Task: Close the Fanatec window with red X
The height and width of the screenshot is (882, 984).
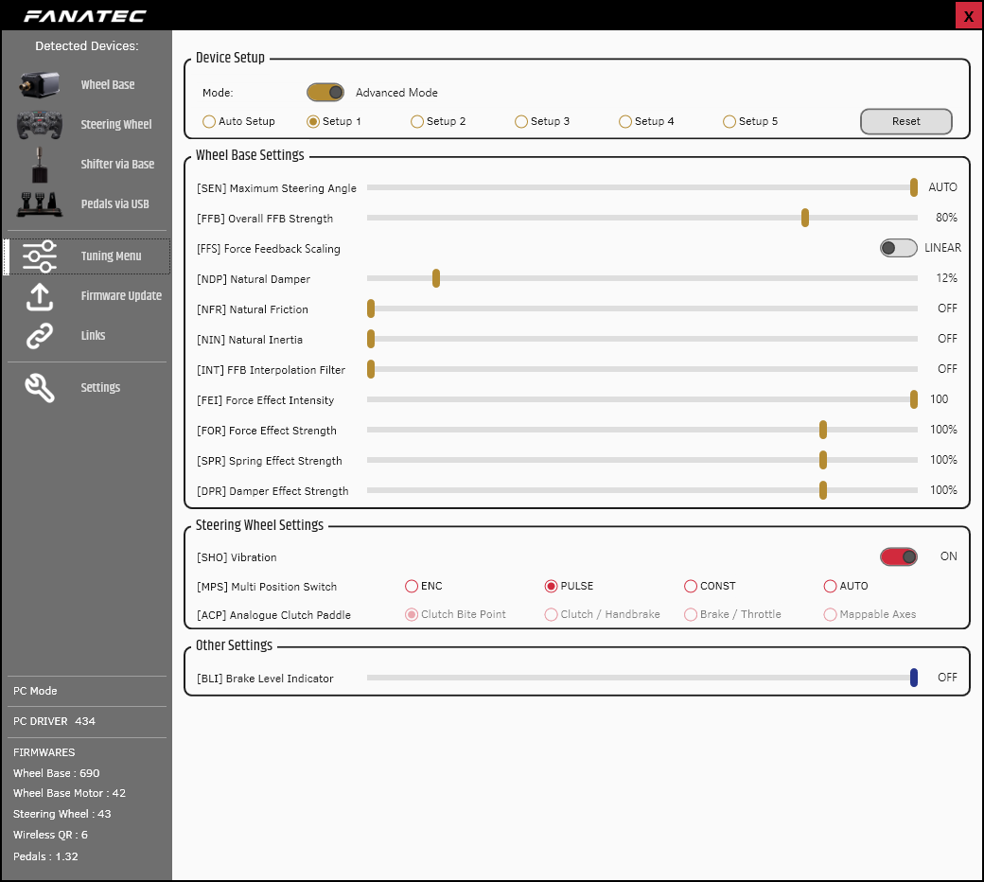Action: (x=968, y=16)
